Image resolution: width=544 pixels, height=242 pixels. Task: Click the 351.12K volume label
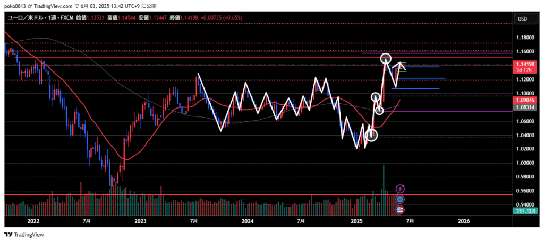524,211
